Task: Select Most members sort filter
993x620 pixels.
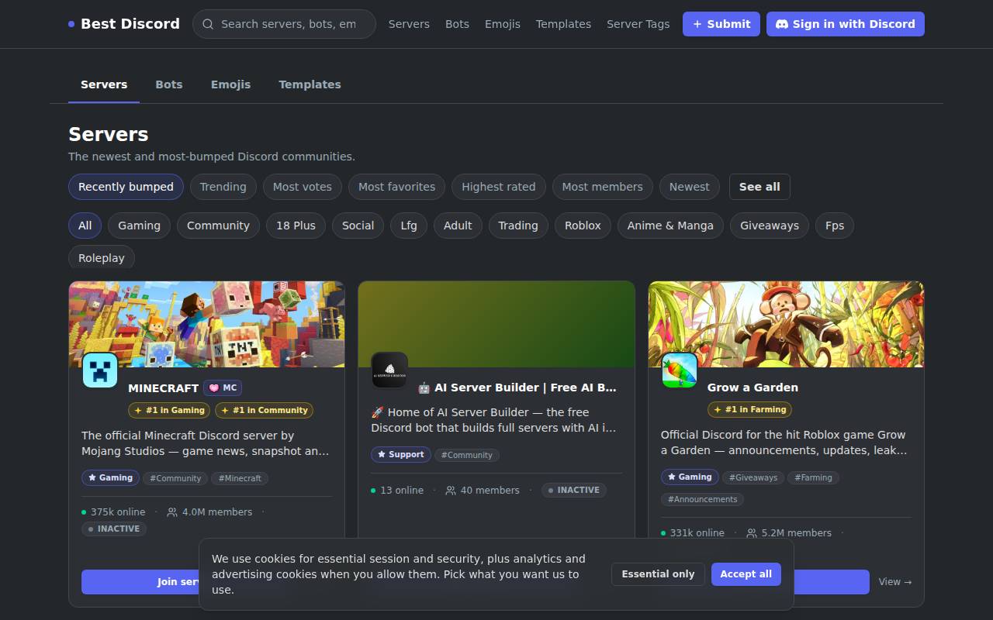Action: (x=602, y=187)
